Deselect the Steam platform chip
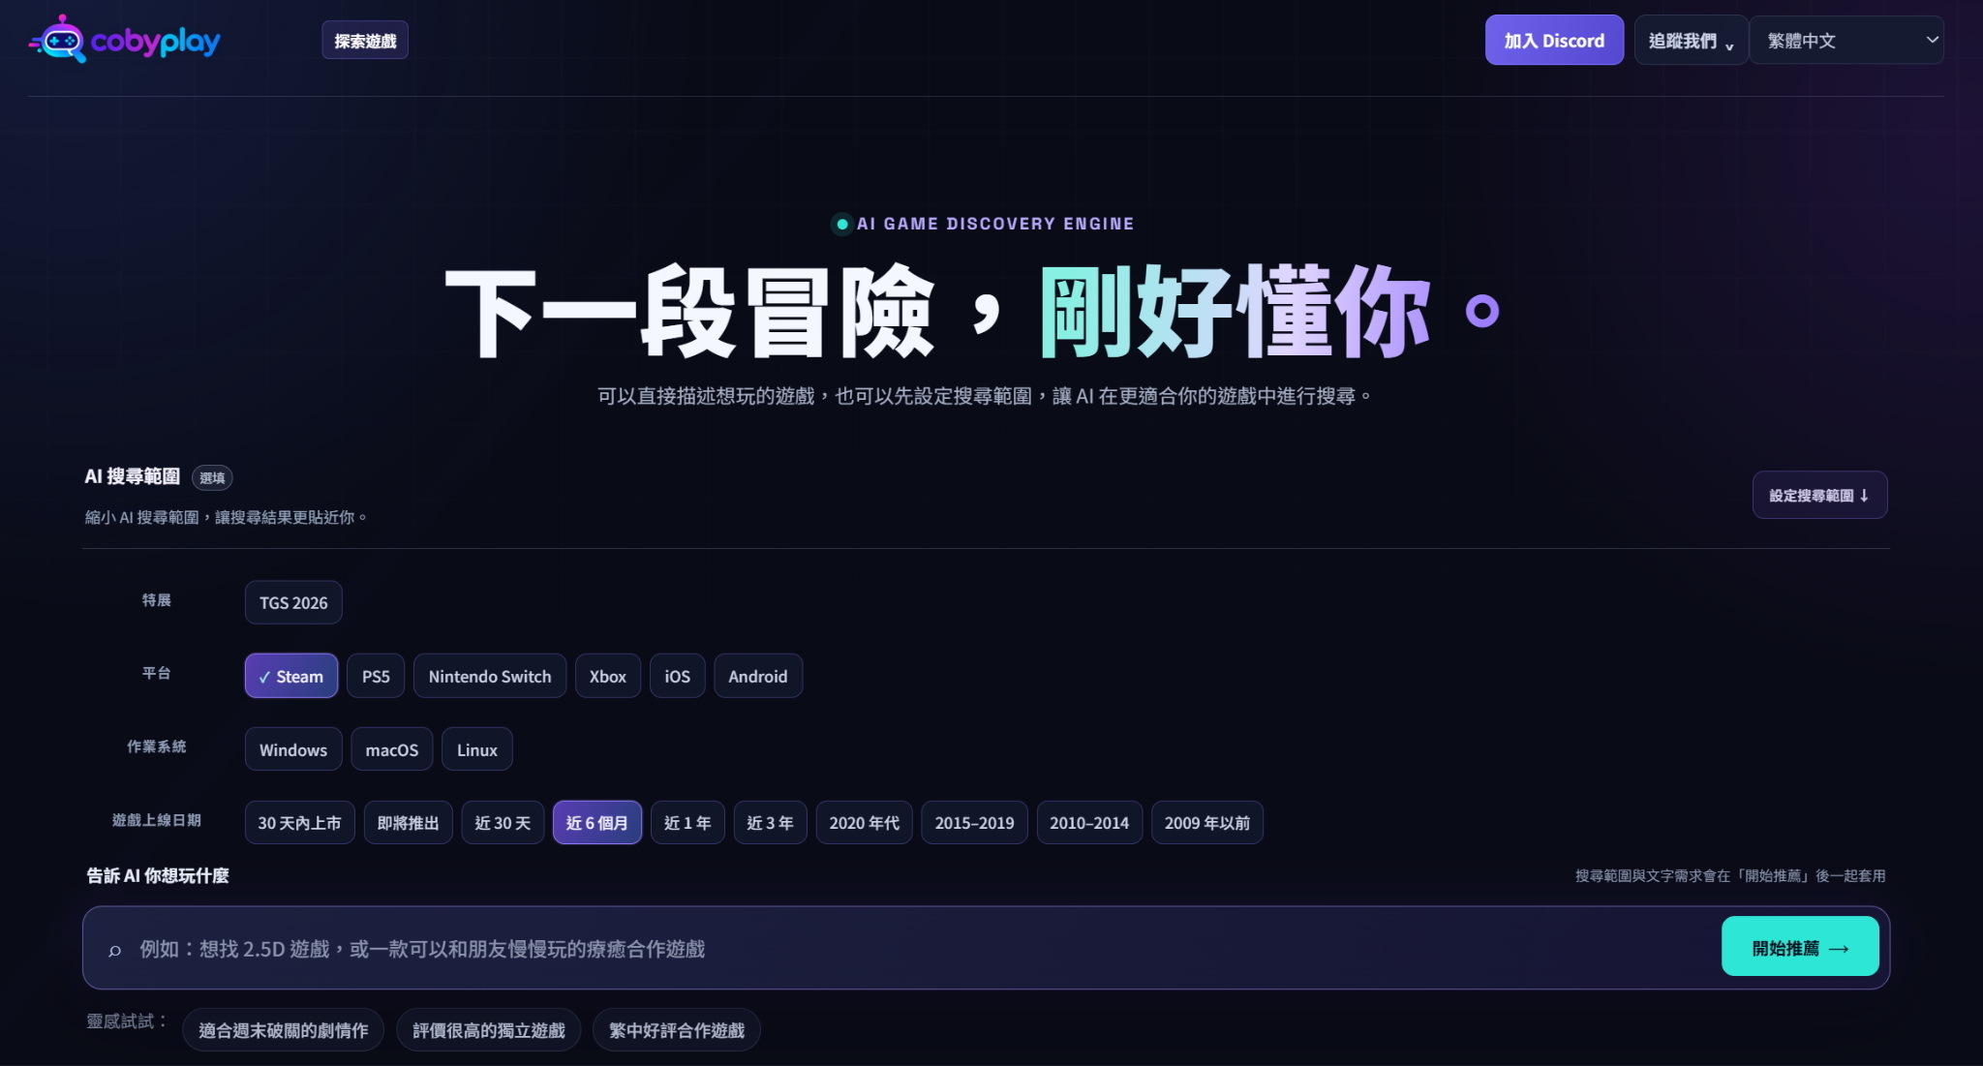This screenshot has height=1066, width=1983. point(291,676)
